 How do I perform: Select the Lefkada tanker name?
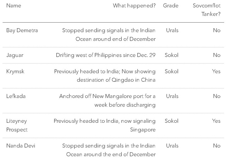[16, 96]
